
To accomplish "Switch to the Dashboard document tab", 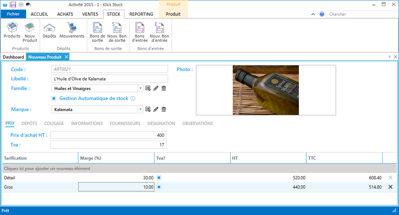I will pos(13,57).
